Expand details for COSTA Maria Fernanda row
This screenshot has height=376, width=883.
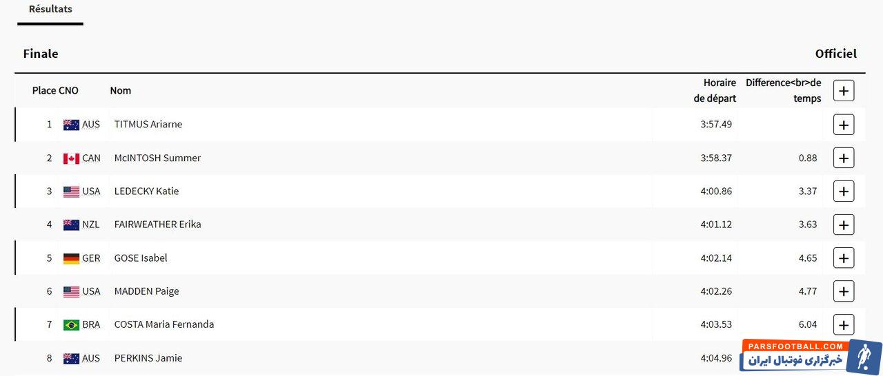pos(844,324)
